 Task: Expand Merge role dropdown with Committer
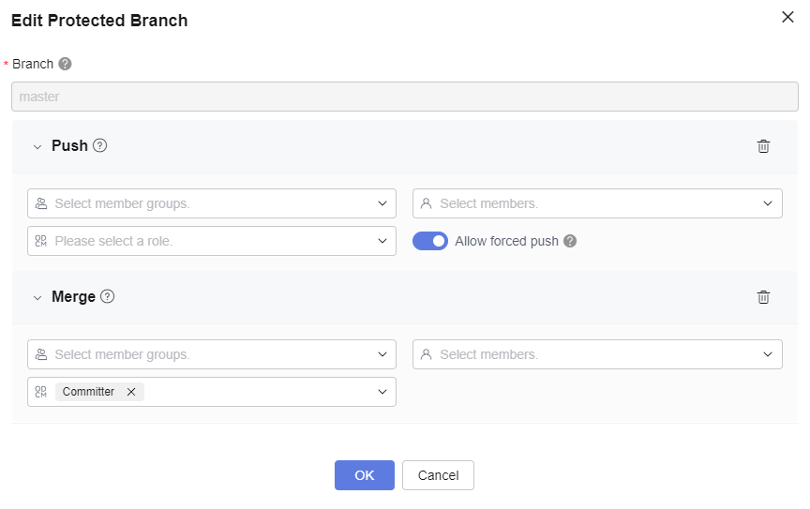click(x=382, y=392)
